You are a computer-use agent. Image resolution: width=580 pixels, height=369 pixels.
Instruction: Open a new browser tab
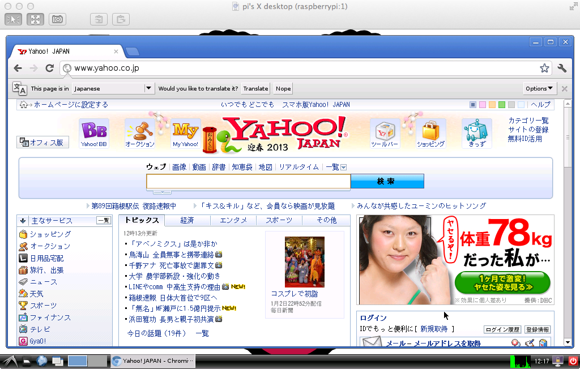[132, 52]
